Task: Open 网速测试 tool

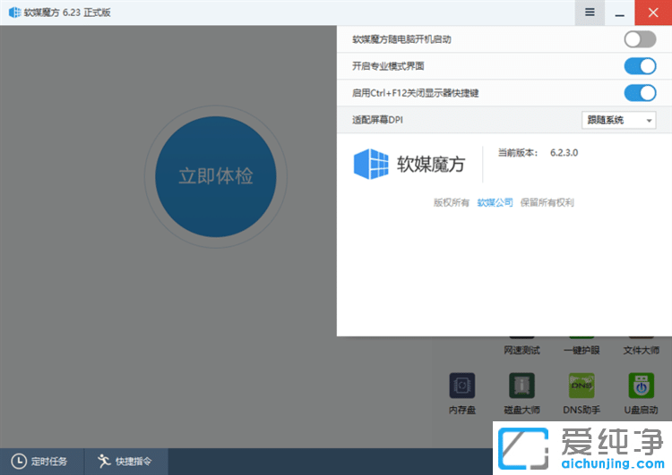Action: coord(521,350)
